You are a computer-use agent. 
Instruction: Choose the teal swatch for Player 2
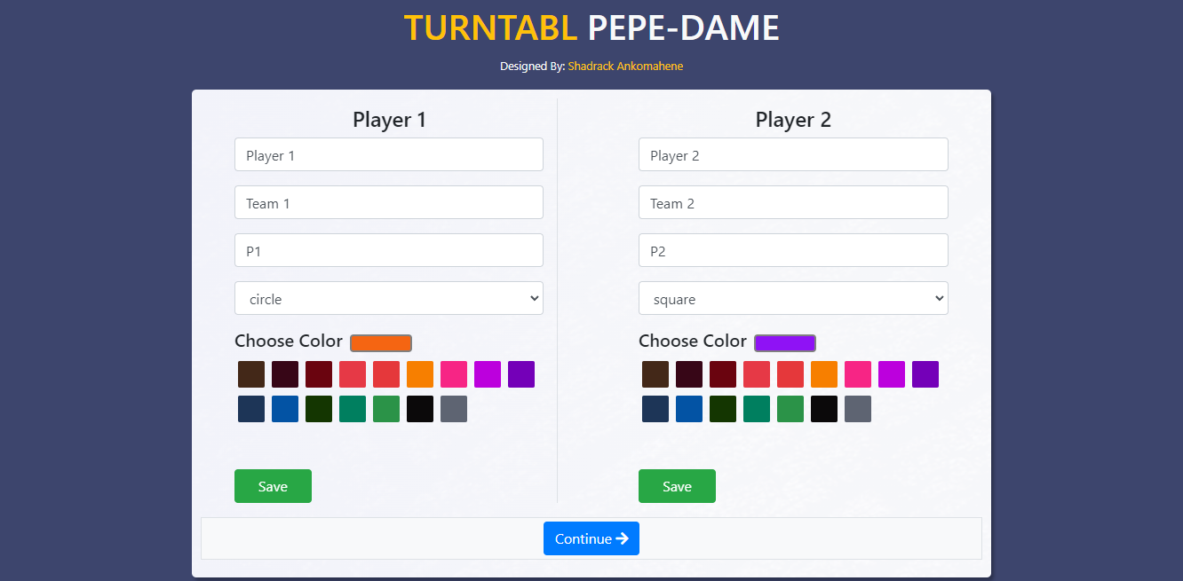[757, 408]
